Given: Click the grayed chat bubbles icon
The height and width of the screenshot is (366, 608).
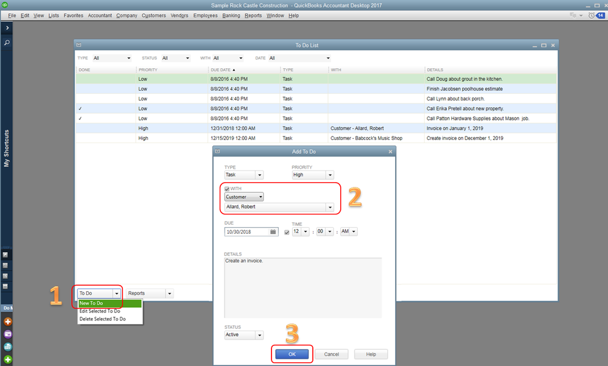Looking at the screenshot, I should tap(573, 15).
